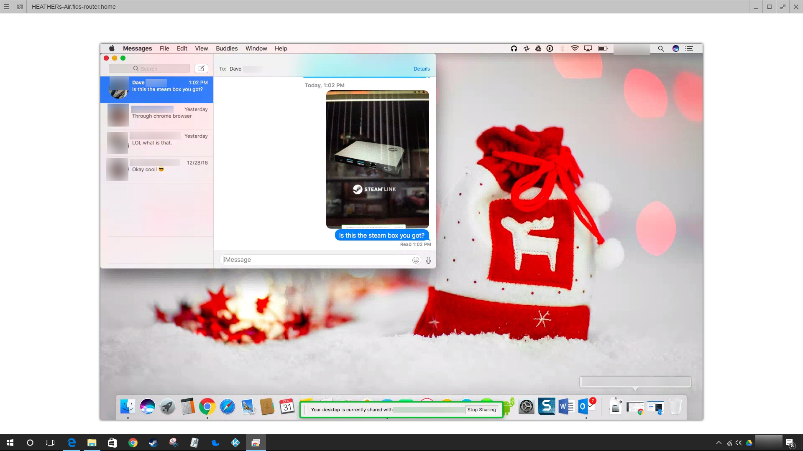Open the Buddies menu in Messages
803x451 pixels.
tap(227, 48)
